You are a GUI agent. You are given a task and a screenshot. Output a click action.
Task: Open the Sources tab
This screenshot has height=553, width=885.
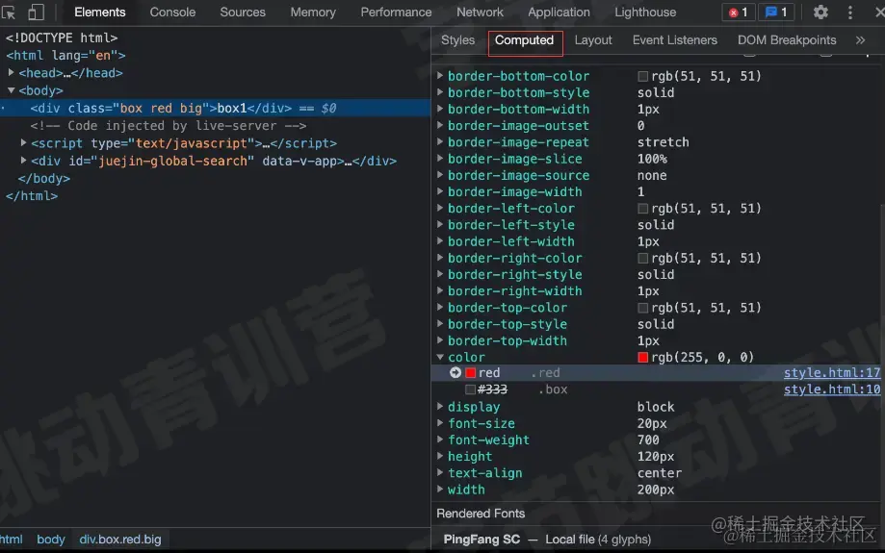(x=243, y=12)
